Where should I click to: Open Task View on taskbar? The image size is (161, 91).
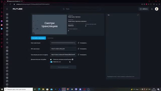tap(35, 89)
